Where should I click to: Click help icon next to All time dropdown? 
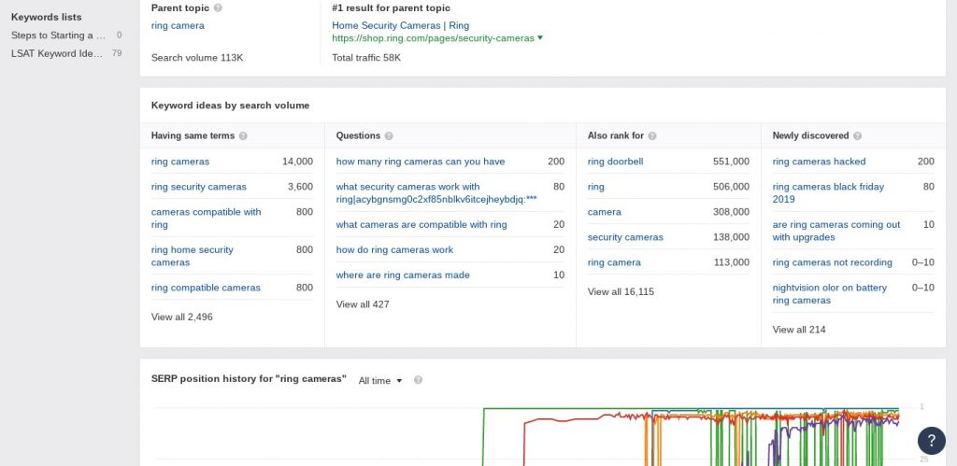tap(418, 380)
